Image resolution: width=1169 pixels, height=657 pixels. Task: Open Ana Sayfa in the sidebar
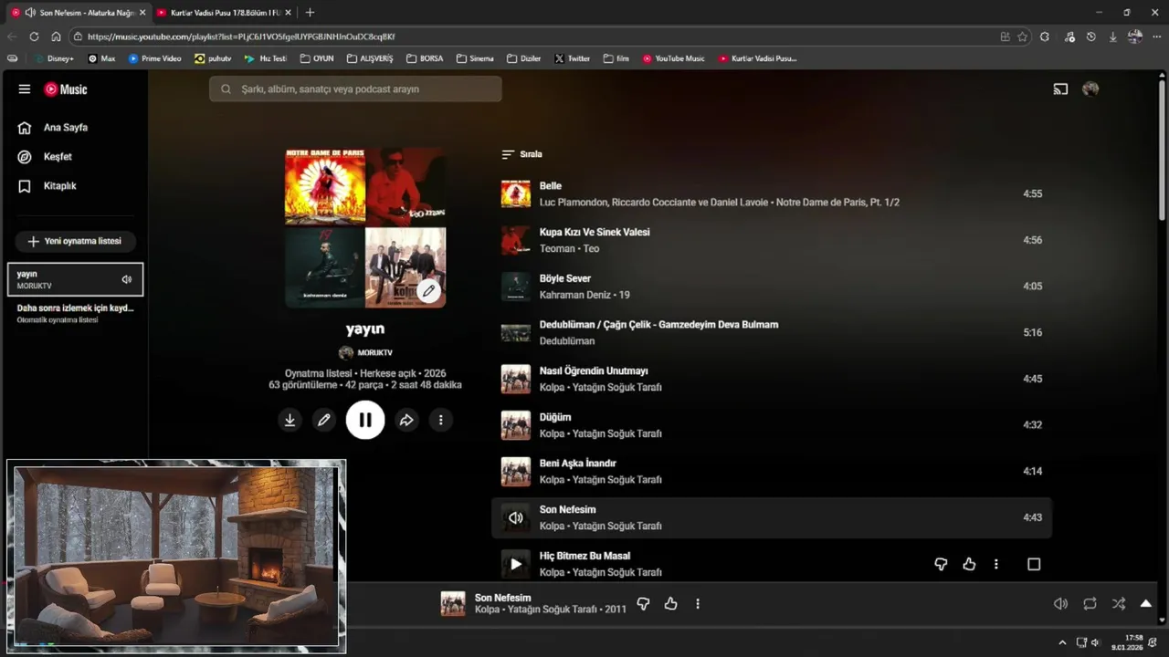click(66, 128)
